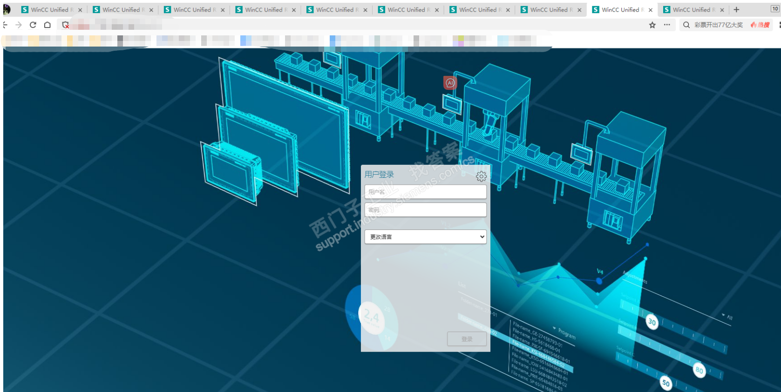Switch to the last WinCC Unified tab
Image resolution: width=781 pixels, height=392 pixels.
pos(693,9)
